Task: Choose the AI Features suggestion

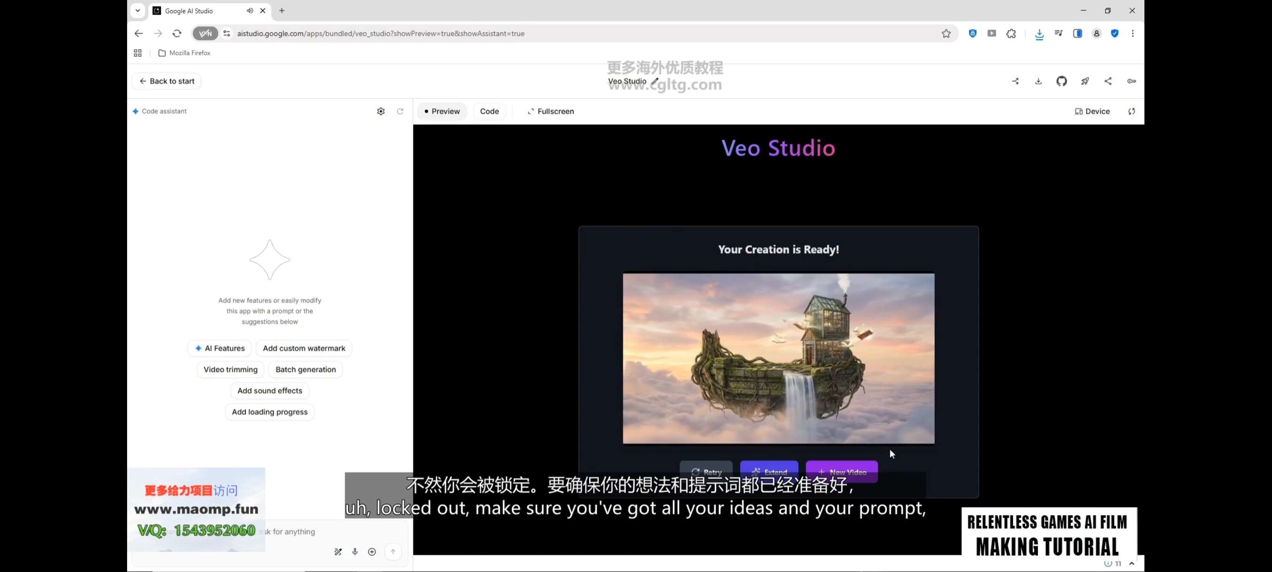Action: tap(220, 348)
